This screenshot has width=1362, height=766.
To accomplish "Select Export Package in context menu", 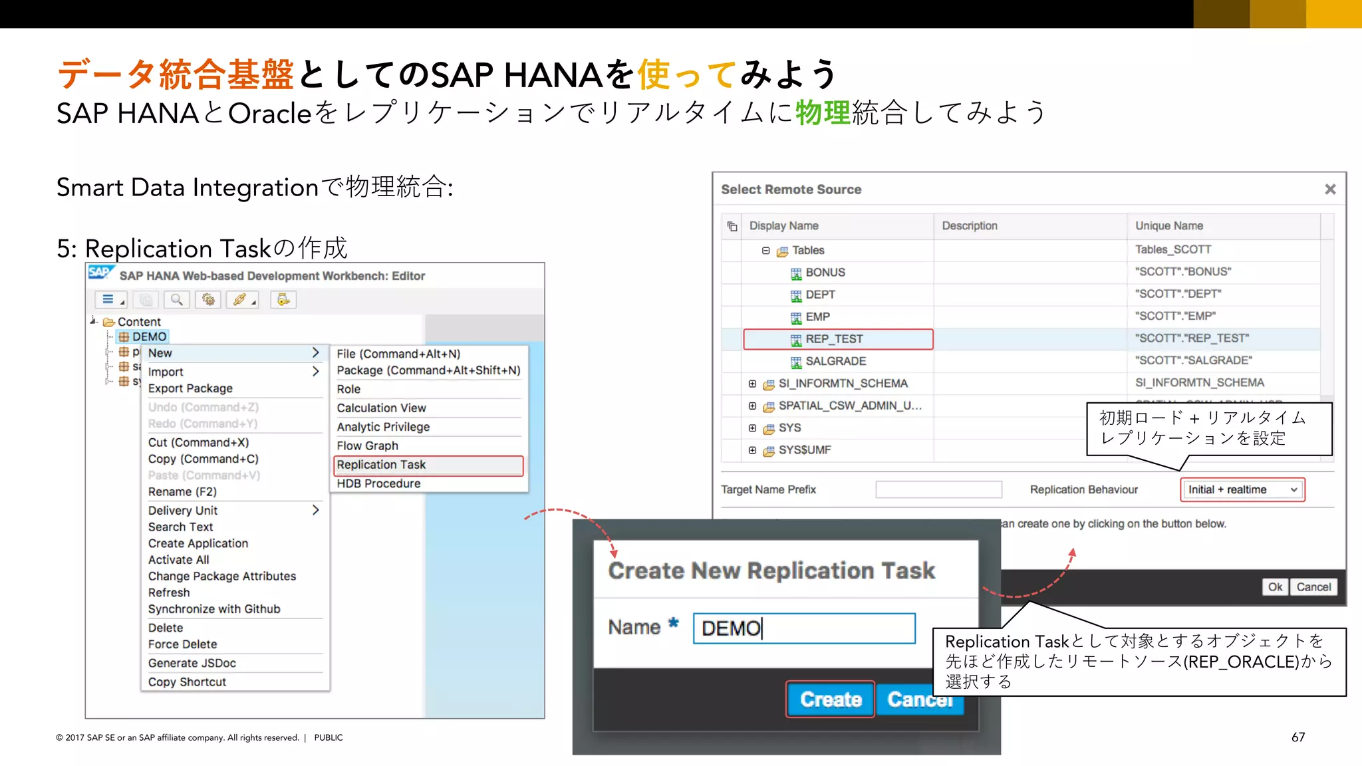I will click(x=233, y=388).
